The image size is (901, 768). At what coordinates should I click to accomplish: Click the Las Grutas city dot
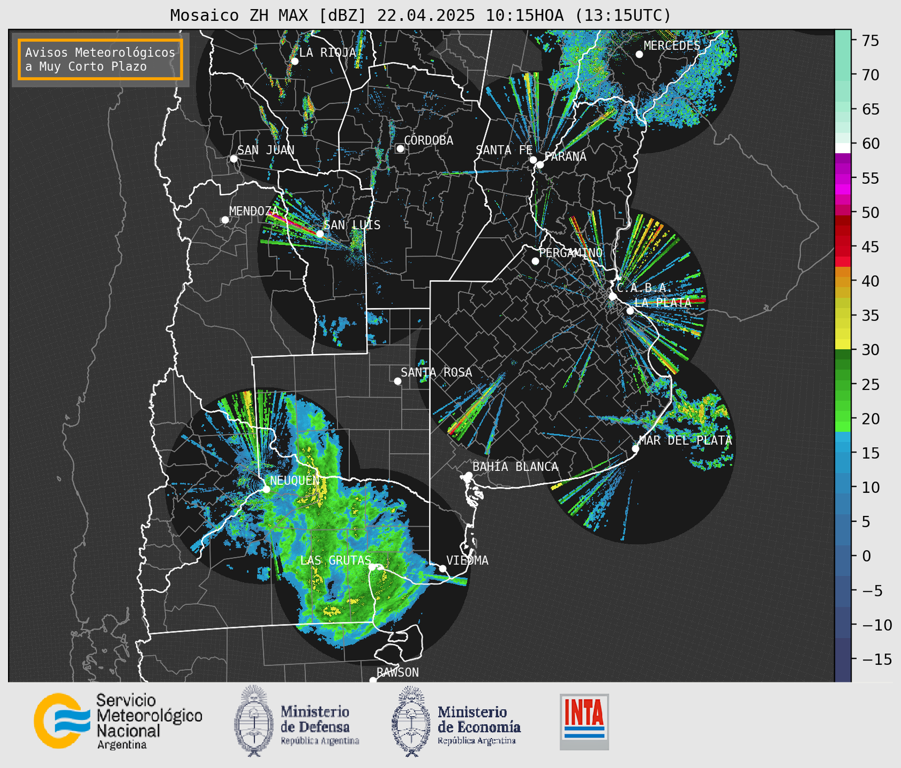372,567
